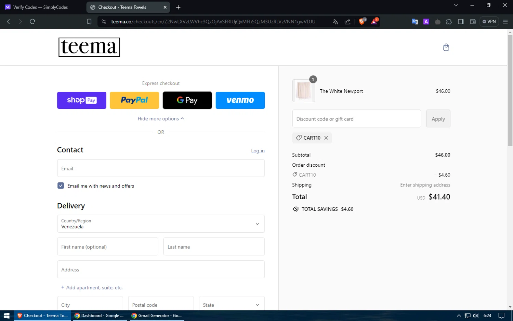Uncheck Email me with news and offers
This screenshot has width=513, height=321.
pyautogui.click(x=61, y=186)
